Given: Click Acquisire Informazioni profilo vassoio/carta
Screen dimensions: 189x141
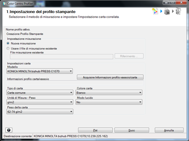Looking at the screenshot, I should pyautogui.click(x=110, y=77).
